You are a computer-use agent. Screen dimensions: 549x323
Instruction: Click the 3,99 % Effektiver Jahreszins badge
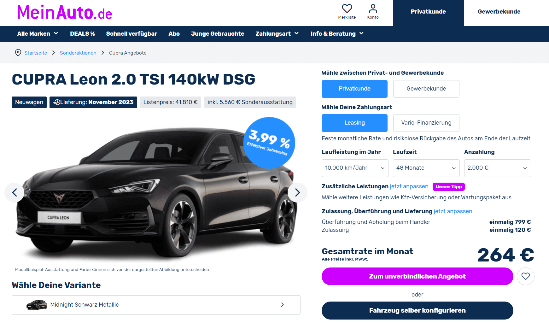269,143
